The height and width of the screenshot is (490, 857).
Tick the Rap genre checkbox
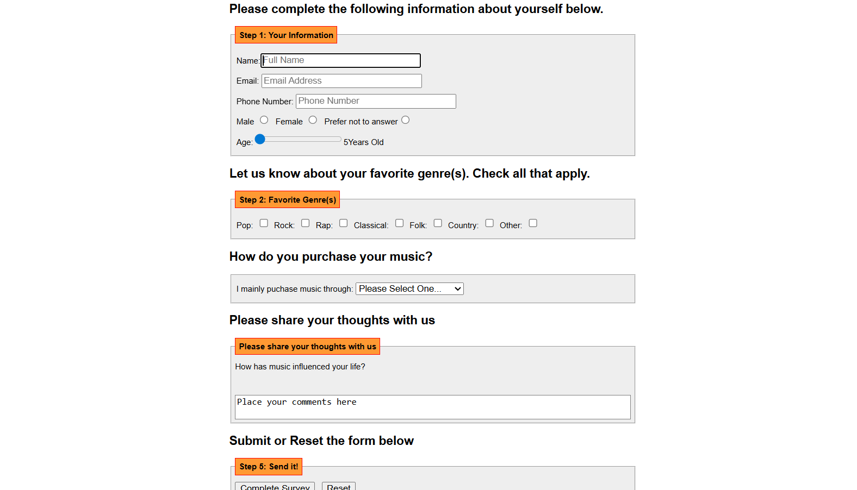click(x=344, y=223)
